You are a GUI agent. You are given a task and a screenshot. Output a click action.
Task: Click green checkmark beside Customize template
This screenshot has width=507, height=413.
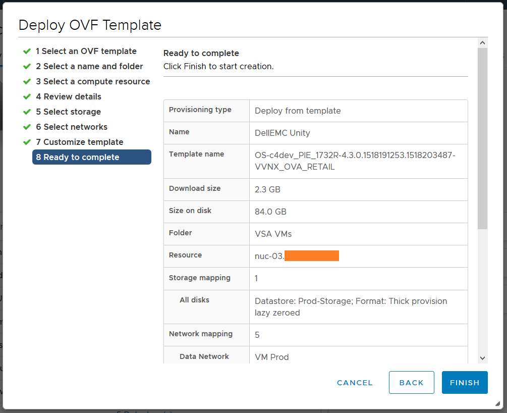(x=27, y=142)
